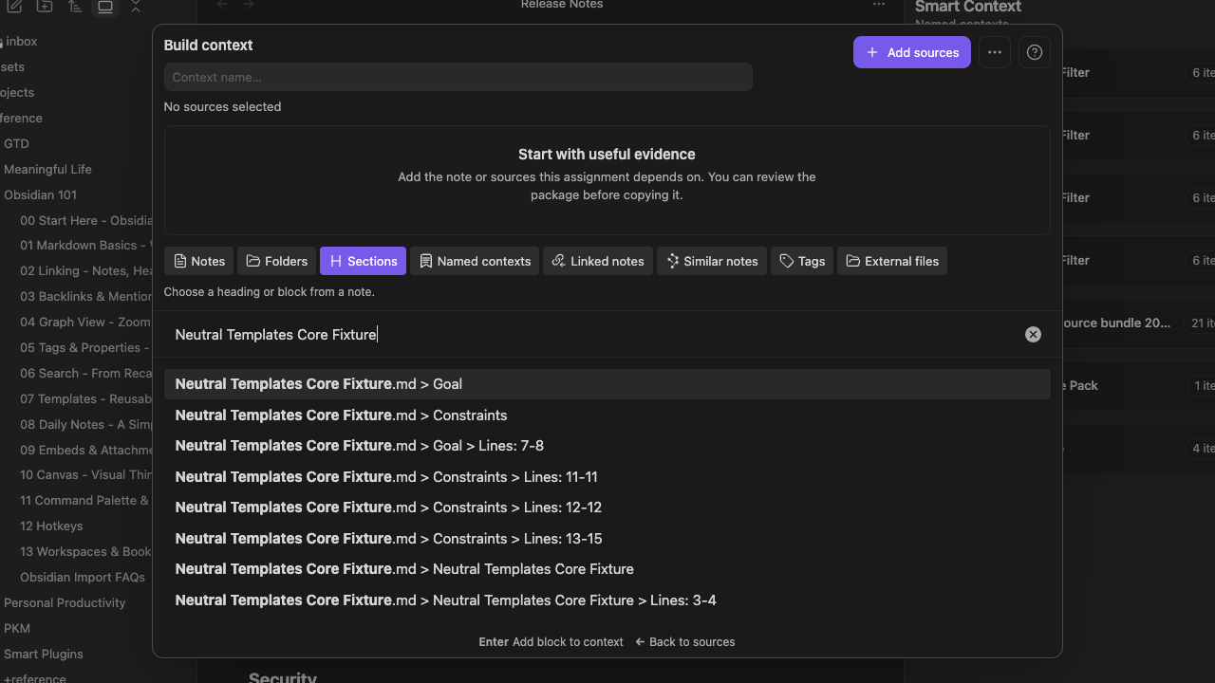Open the Build context three-dot menu

coord(995,52)
